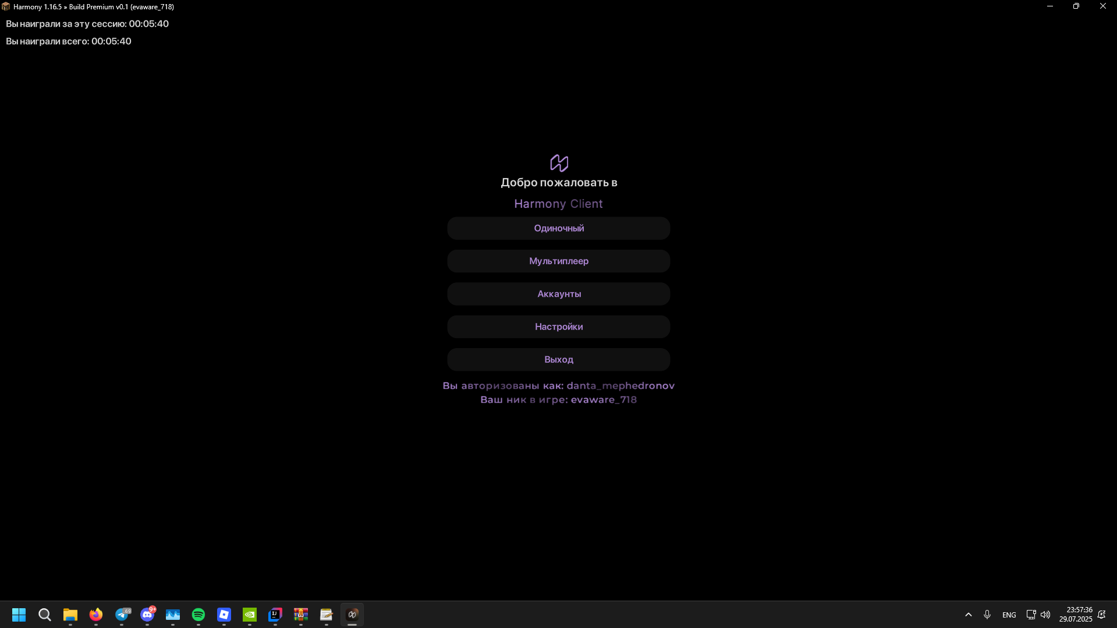1117x628 pixels.
Task: Click the total playtime text 'наиграли всего'
Action: click(69, 41)
